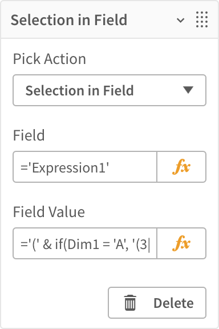Open expression editor for Field input
Screen dimensions: 219x329
tap(181, 167)
